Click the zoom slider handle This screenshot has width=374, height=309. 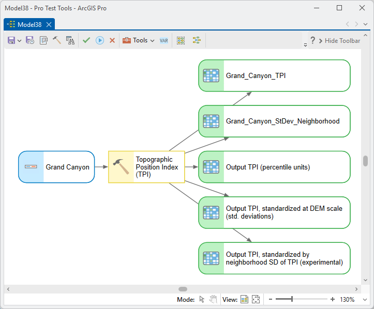point(292,299)
